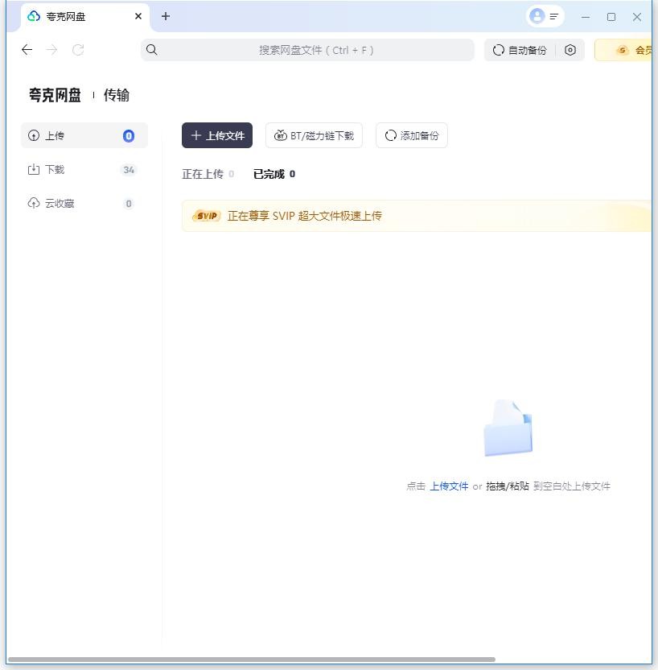Image resolution: width=658 pixels, height=670 pixels.
Task: Close the 夸克网盘 tab
Action: click(138, 16)
